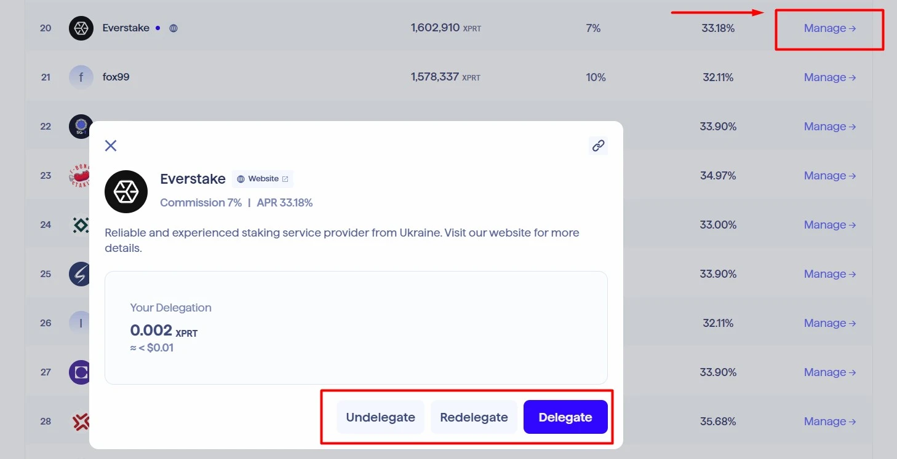Click the Everstake row logo icon
Screen dimensions: 897x459
point(81,28)
